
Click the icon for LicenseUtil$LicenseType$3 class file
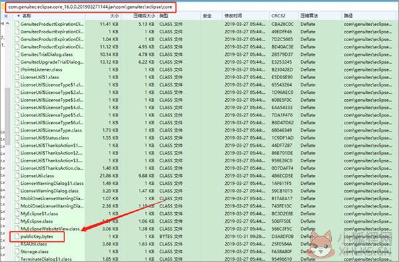coord(17,100)
